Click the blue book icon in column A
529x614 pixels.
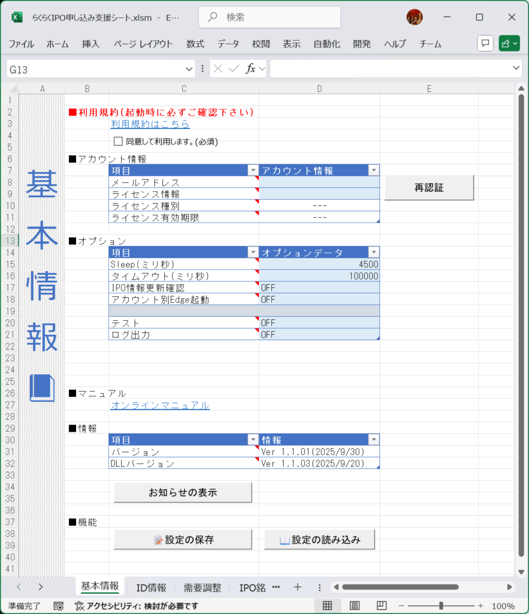pyautogui.click(x=42, y=387)
